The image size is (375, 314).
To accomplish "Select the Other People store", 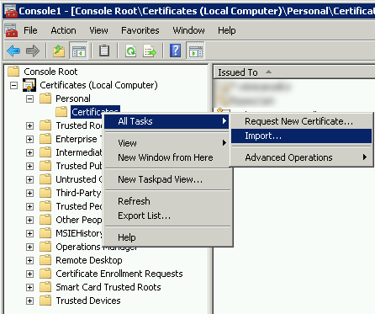I will click(x=79, y=220).
